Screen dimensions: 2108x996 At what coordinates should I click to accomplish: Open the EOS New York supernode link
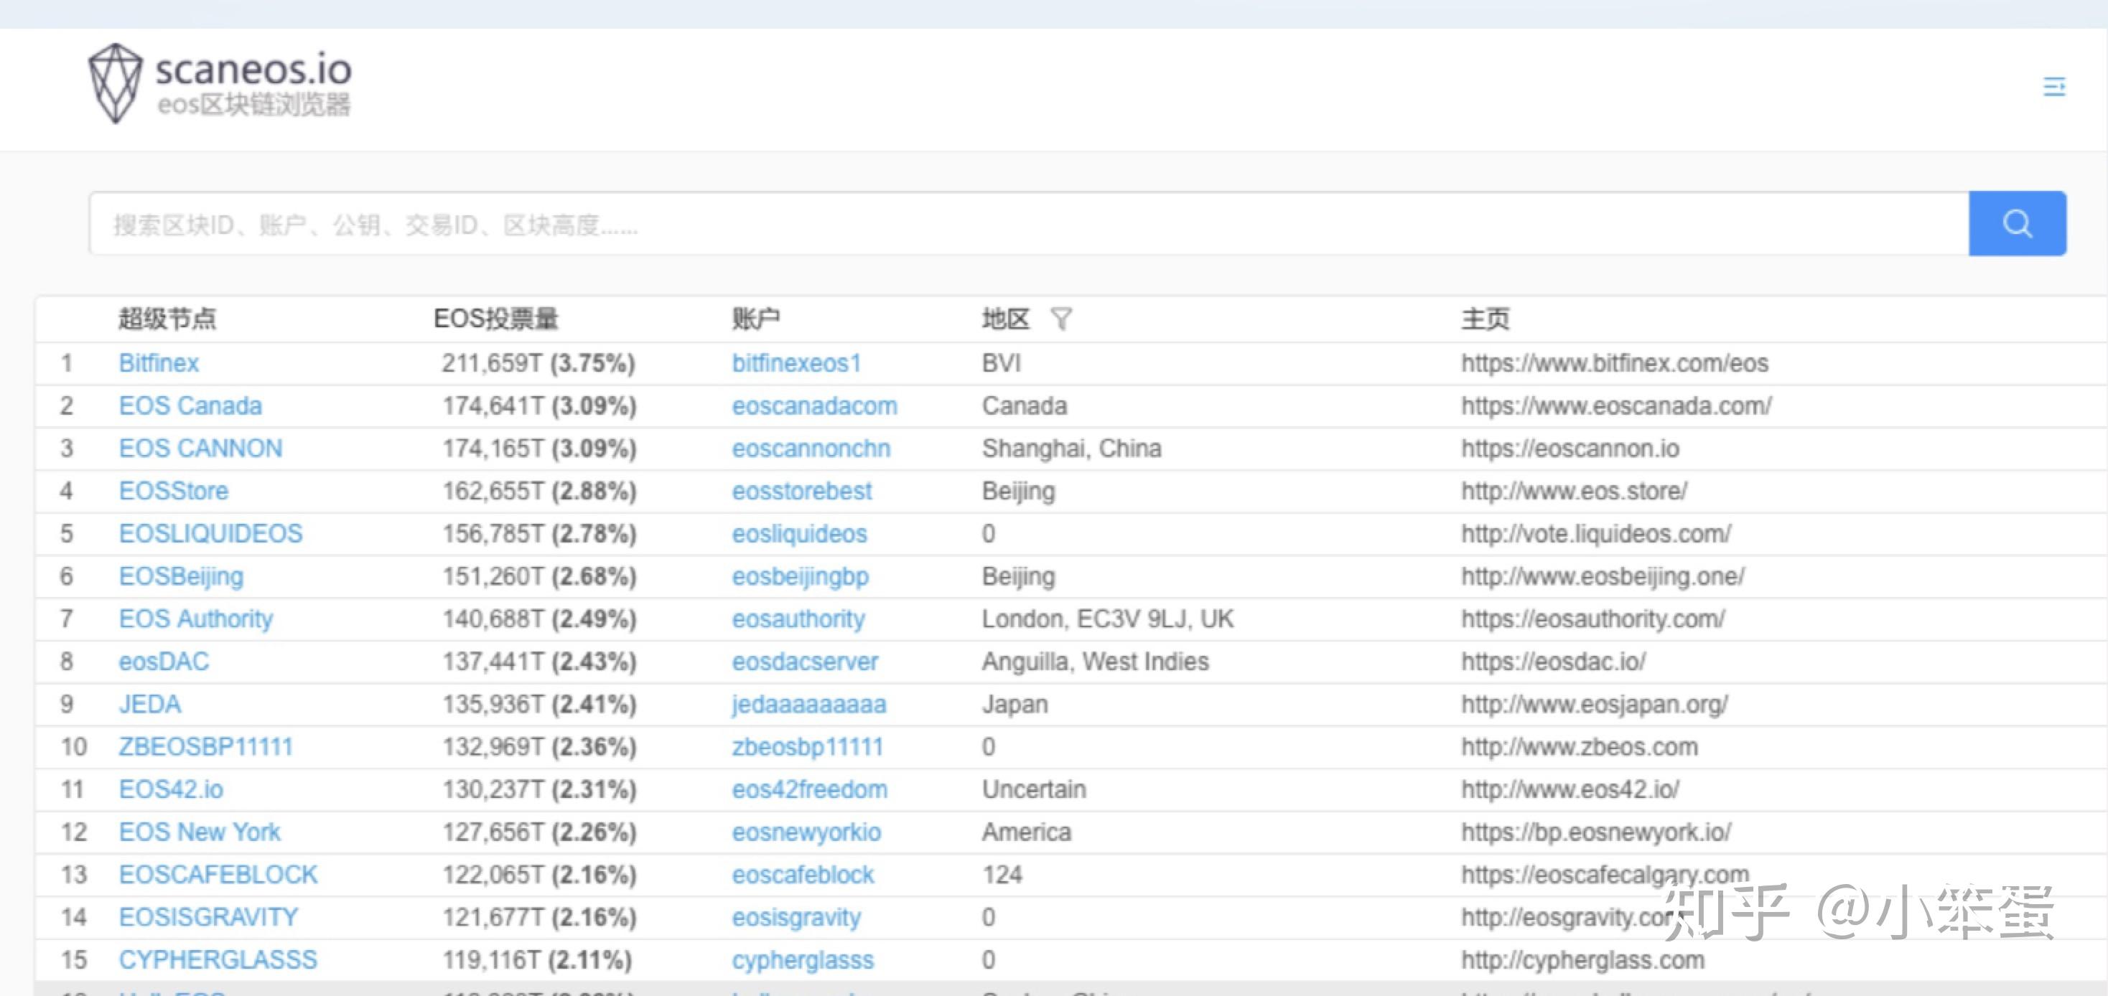(199, 832)
